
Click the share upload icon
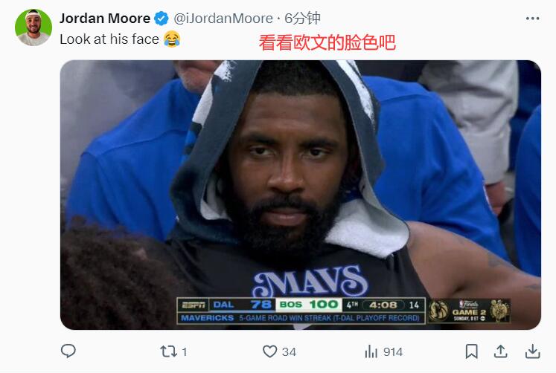(500, 351)
